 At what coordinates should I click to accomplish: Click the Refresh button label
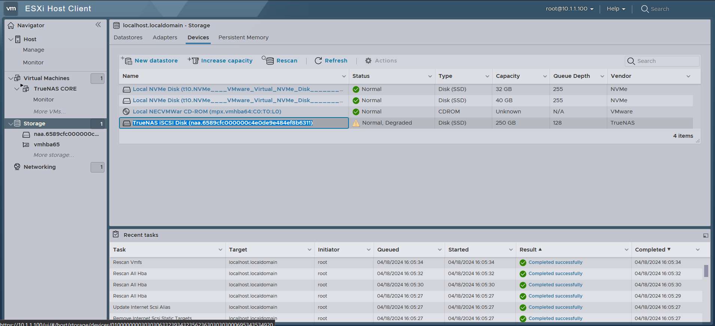[336, 61]
